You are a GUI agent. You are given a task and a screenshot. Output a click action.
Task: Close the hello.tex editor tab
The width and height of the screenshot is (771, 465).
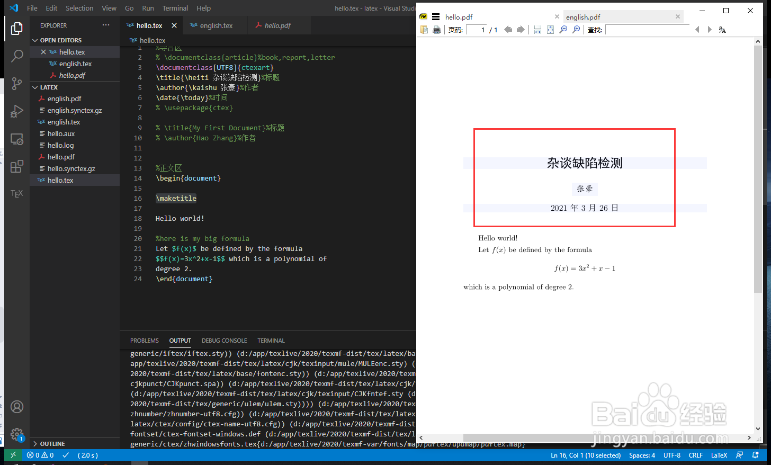click(174, 25)
